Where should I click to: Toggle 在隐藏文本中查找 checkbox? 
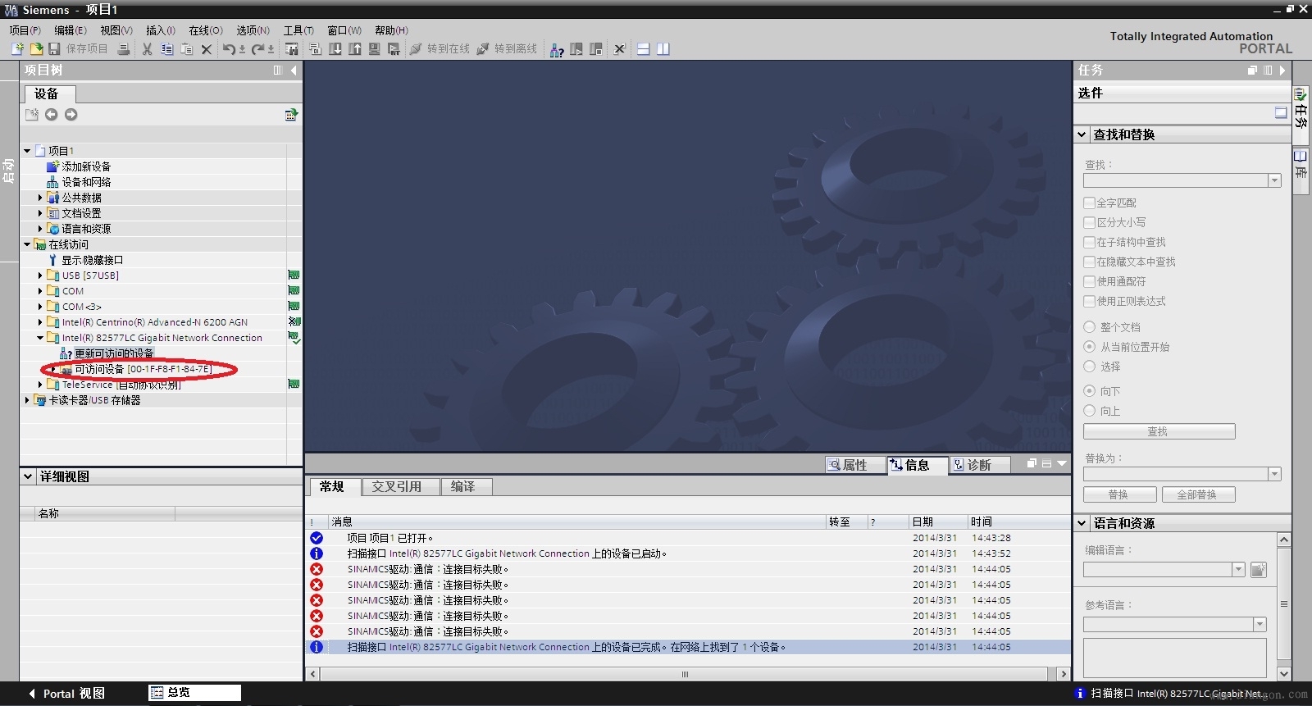(1090, 262)
